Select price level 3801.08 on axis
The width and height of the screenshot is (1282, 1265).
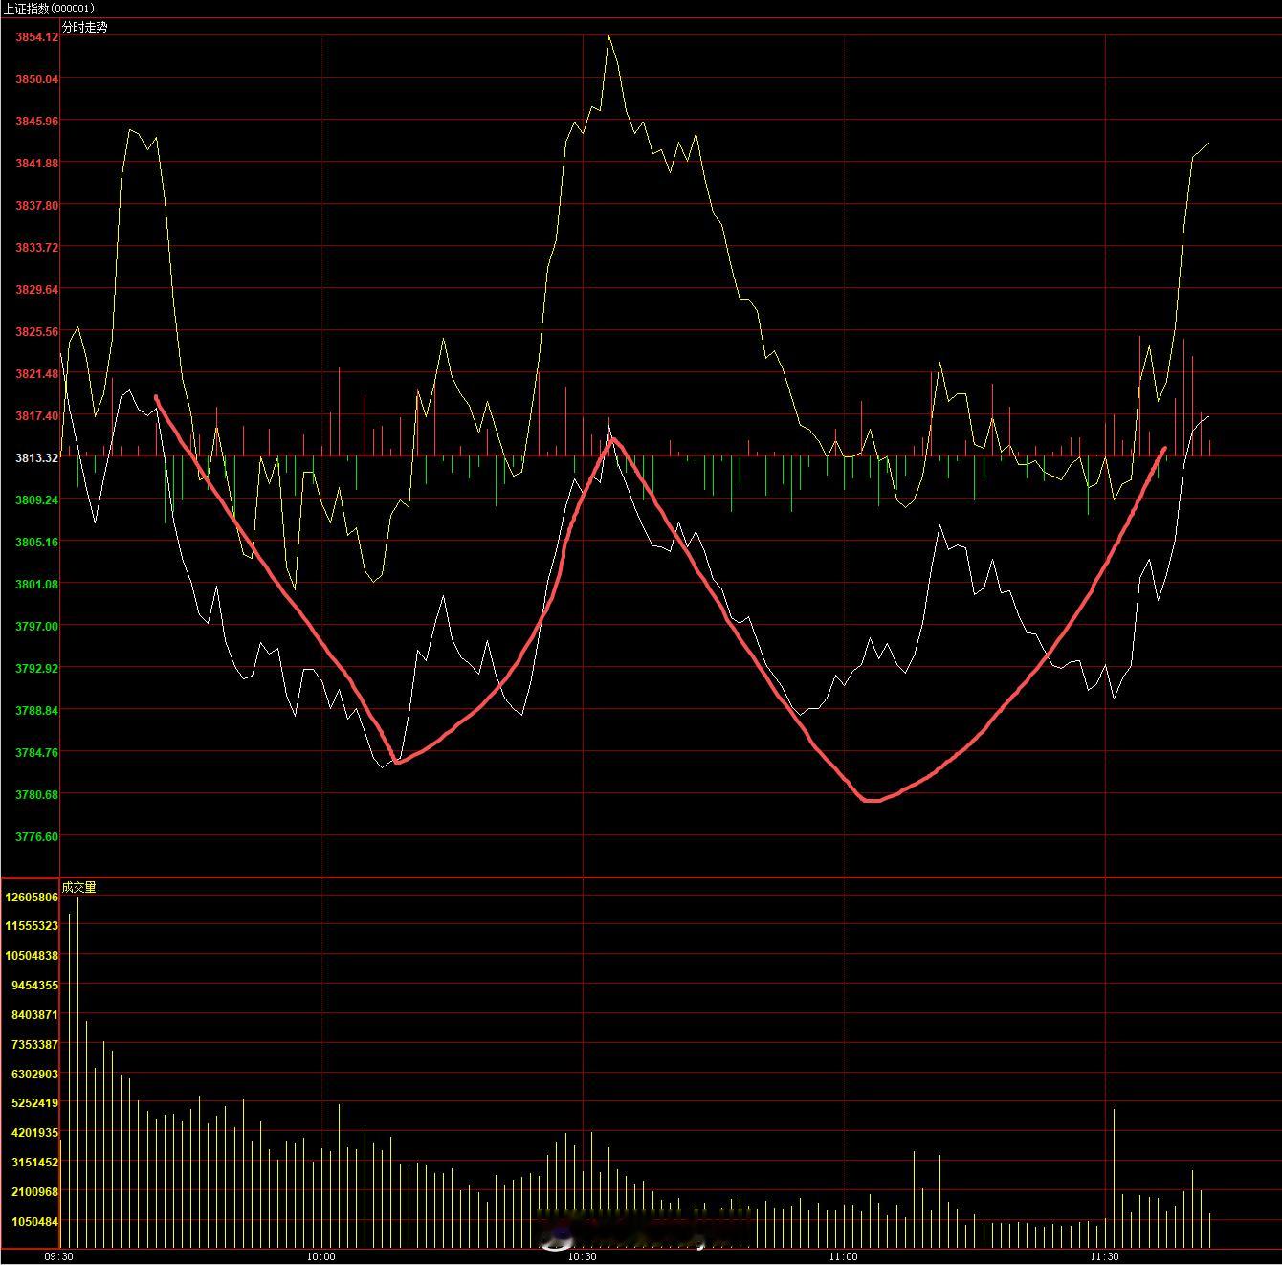point(36,584)
